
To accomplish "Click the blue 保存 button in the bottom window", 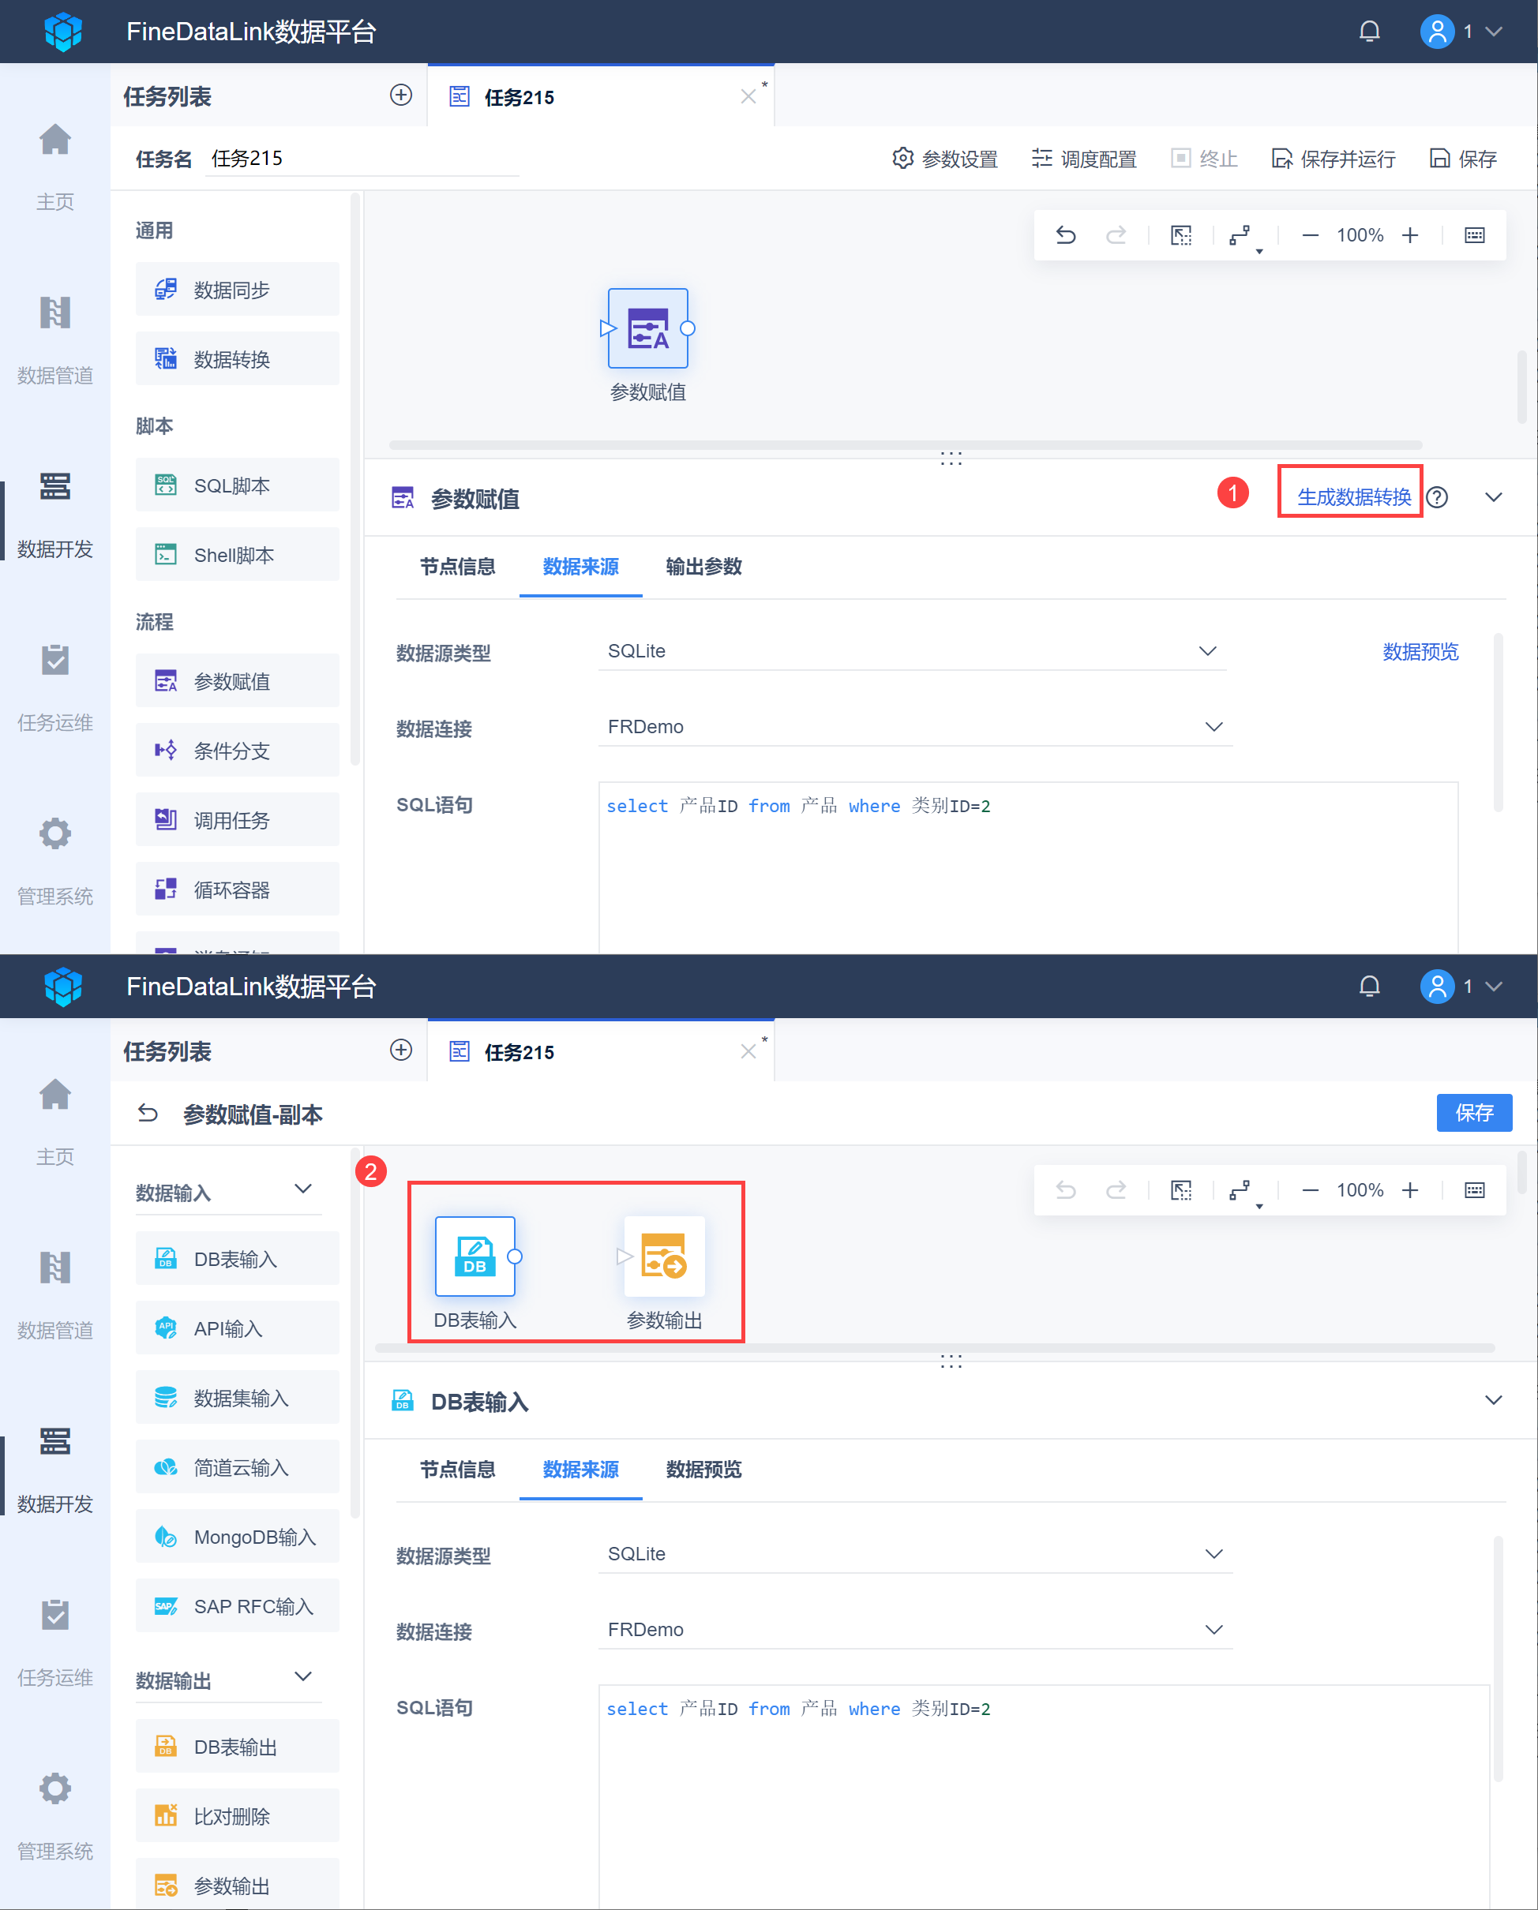I will 1474,1113.
